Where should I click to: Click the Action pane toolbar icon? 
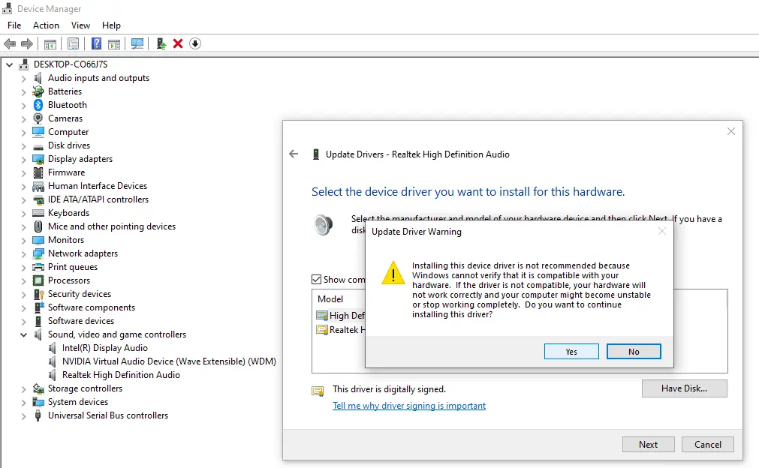tap(114, 44)
